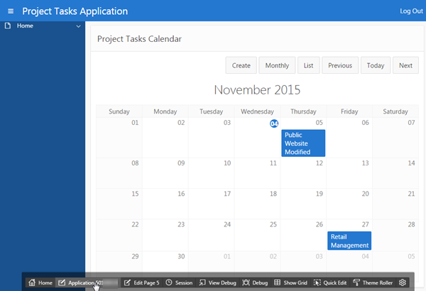426x291 pixels.
Task: Click the Project Tasks Application title
Action: (75, 11)
